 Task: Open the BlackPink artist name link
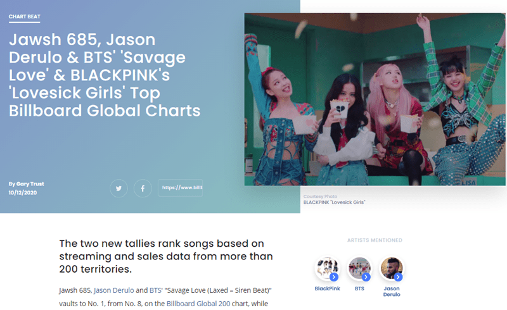point(327,288)
